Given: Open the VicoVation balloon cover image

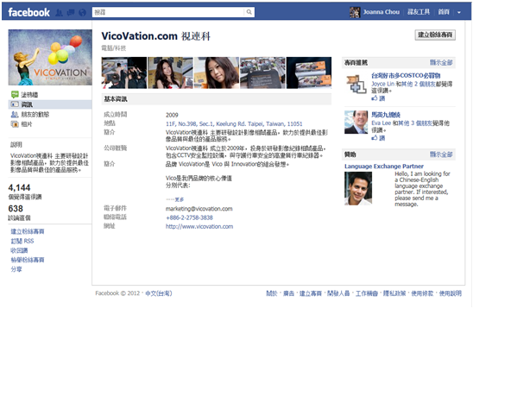Looking at the screenshot, I should coord(50,57).
